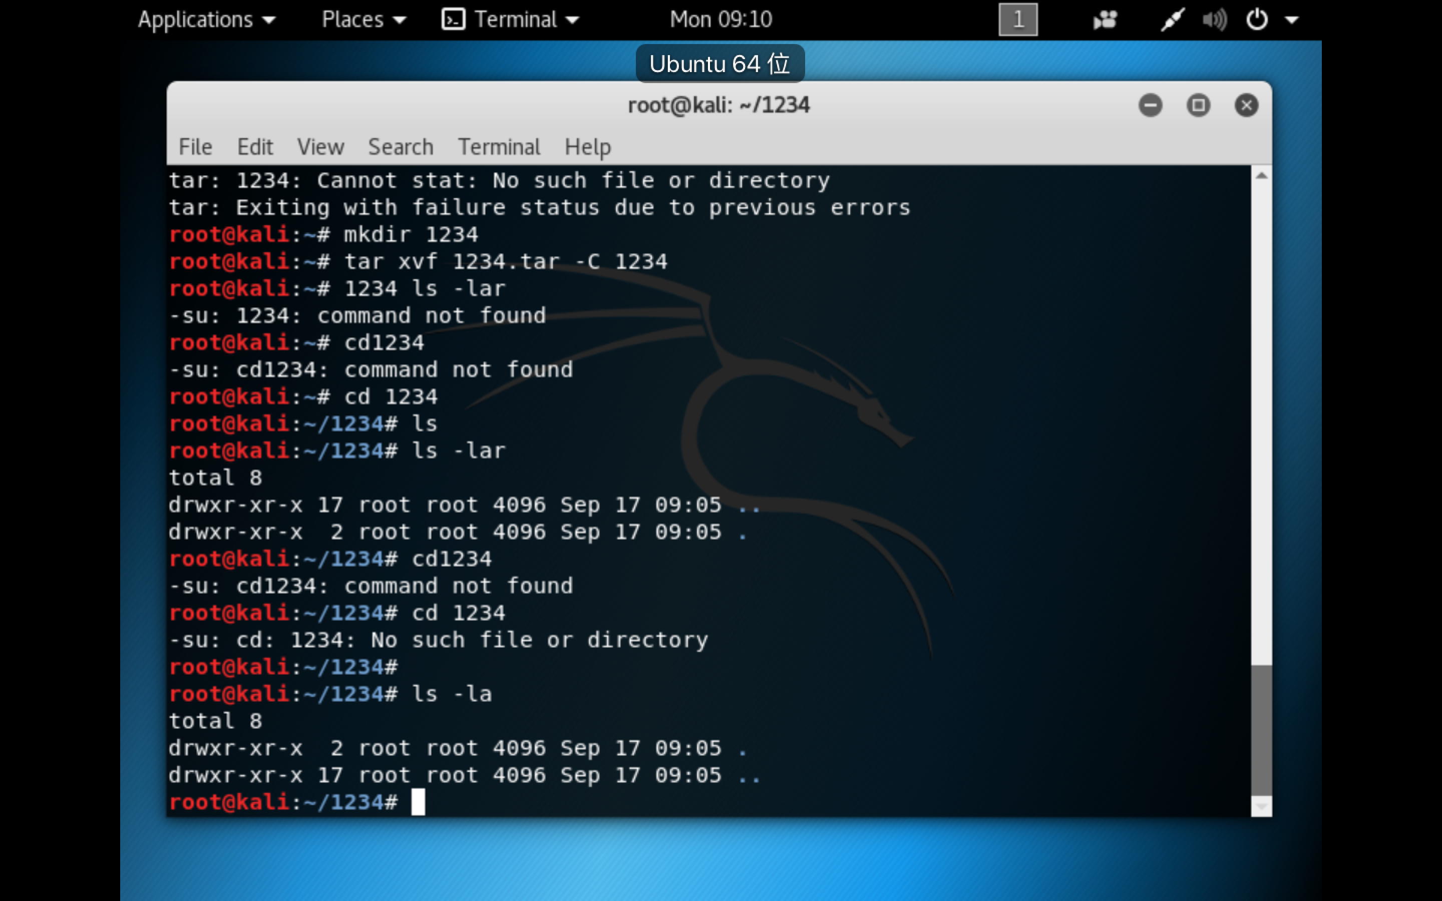
Task: Click the 'mkdir 1234' command line
Action: pos(323,235)
